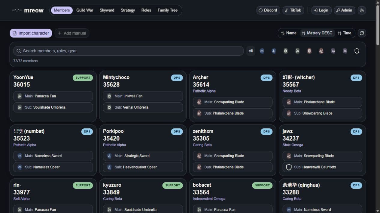Click icon beside Mintychoco's Main Inkwell Fan

pyautogui.click(x=109, y=96)
